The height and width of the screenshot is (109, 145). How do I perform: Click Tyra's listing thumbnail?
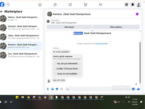(x=3, y=55)
